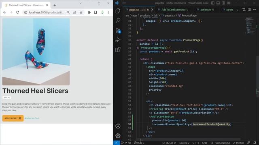The height and width of the screenshot is (145, 259).
Task: Switch to the AddToCartButton.tsx tab
Action: (173, 10)
